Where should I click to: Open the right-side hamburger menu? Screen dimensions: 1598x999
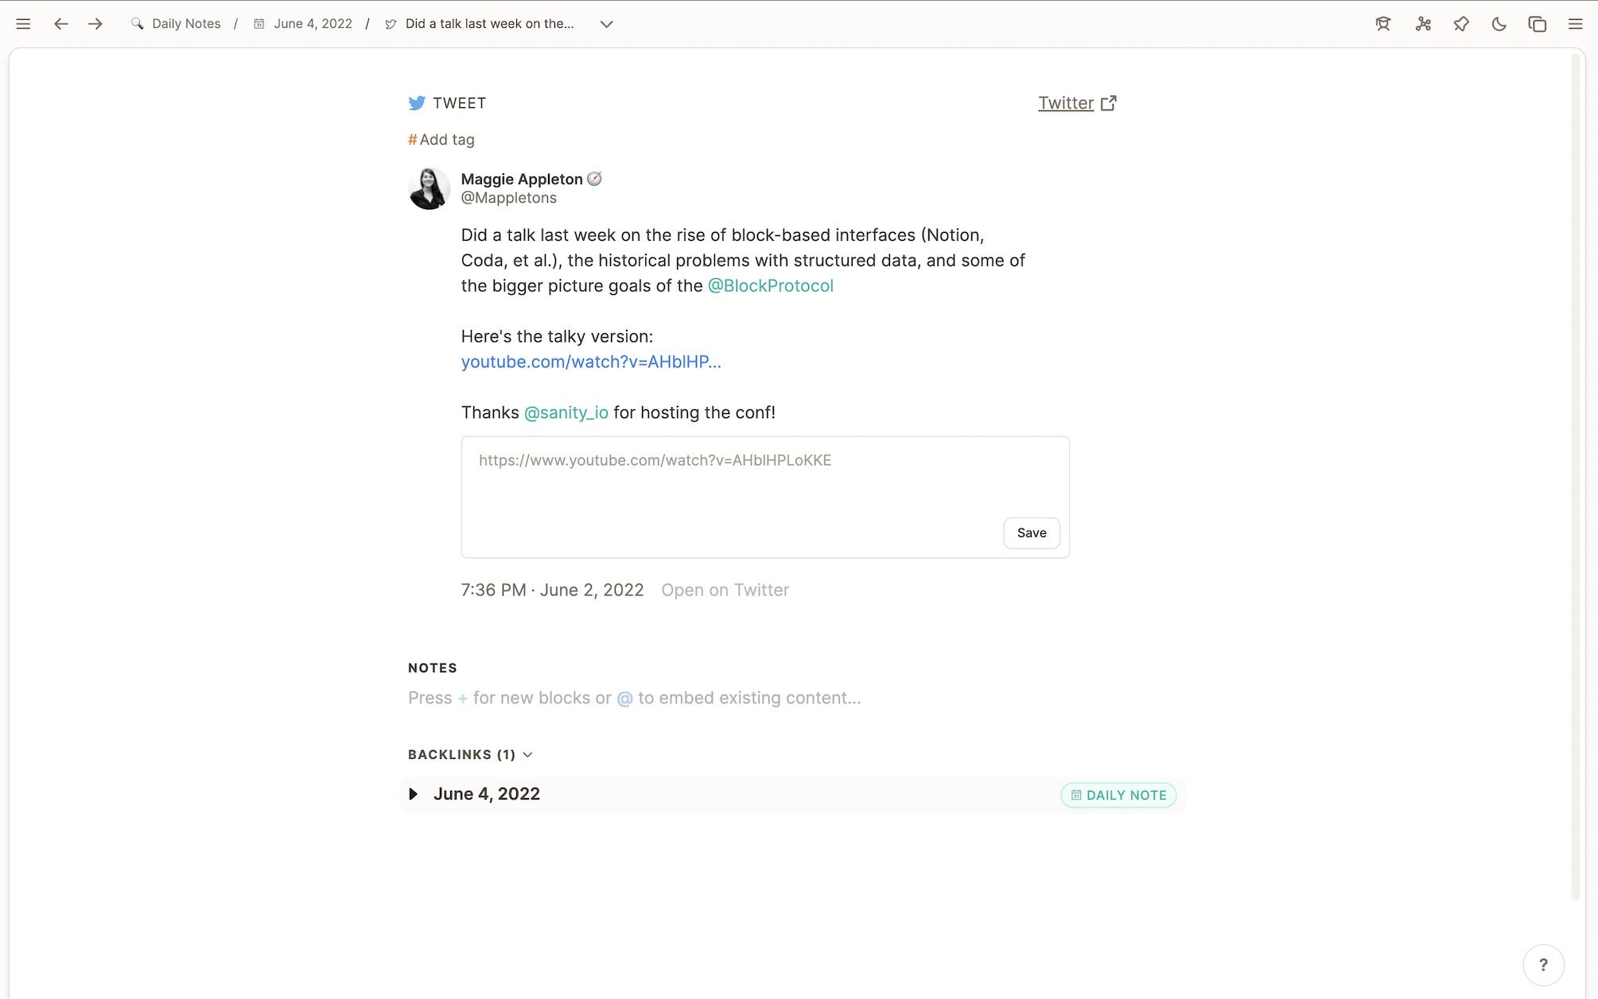point(1575,24)
